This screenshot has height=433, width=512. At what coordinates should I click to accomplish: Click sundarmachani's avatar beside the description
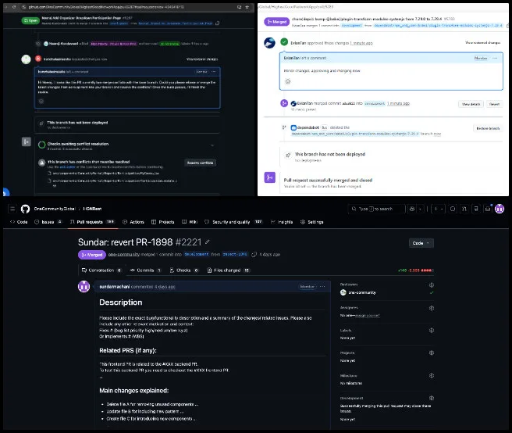[84, 287]
